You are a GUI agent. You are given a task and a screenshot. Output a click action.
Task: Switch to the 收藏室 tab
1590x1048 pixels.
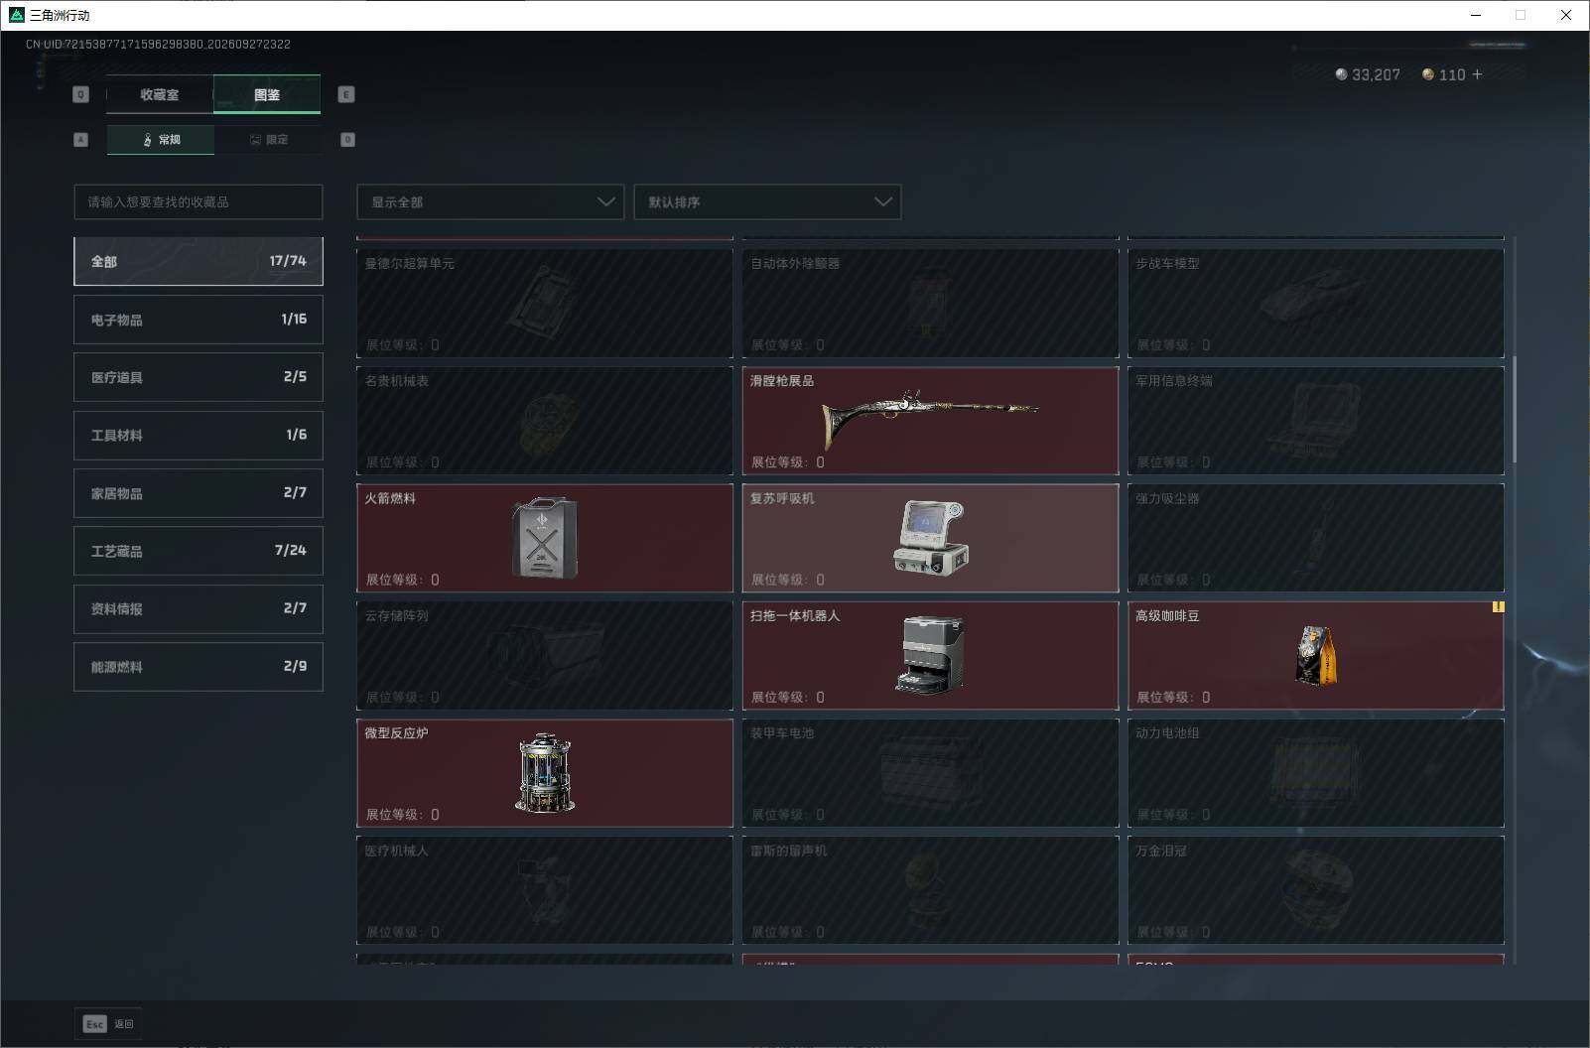coord(160,94)
